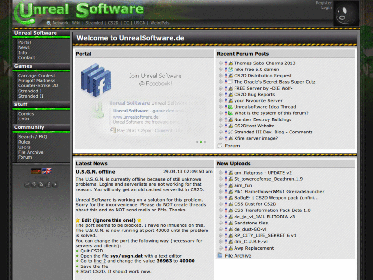Open the WeirdPals network link
Image resolution: width=373 pixels, height=280 pixels.
(x=160, y=23)
